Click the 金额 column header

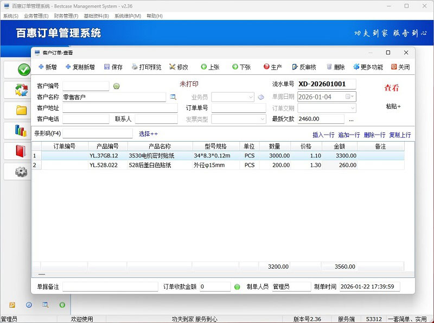click(x=340, y=146)
